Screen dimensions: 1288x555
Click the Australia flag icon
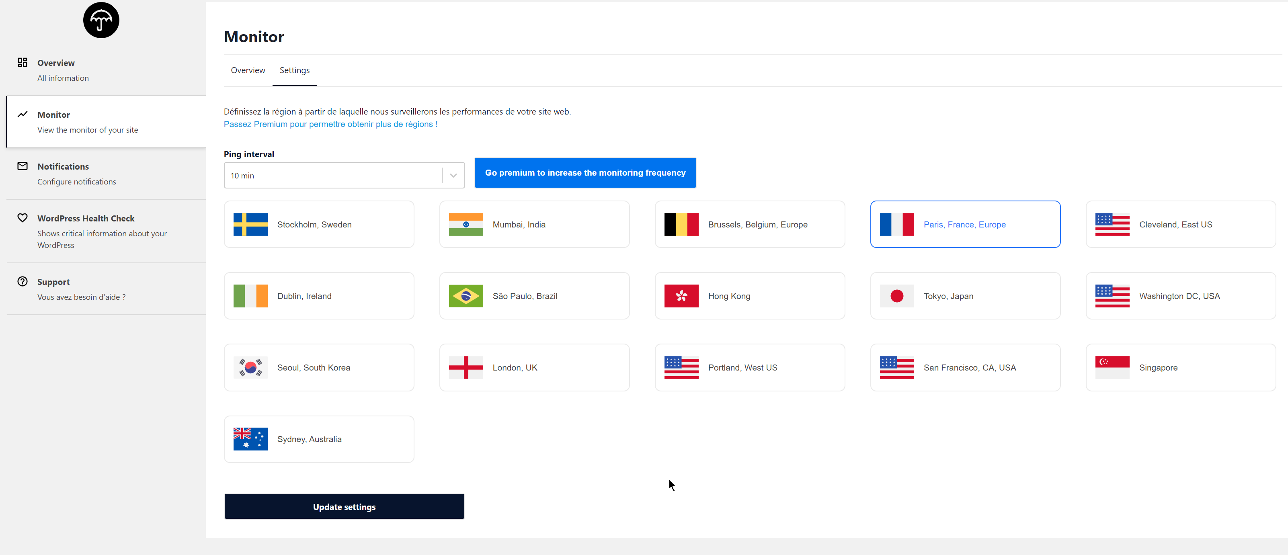point(250,439)
